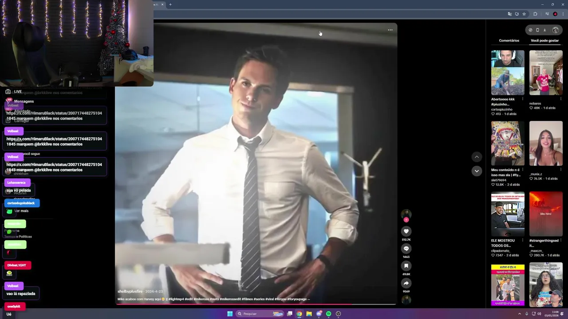Open File Explorer from the taskbar

[x=309, y=314]
